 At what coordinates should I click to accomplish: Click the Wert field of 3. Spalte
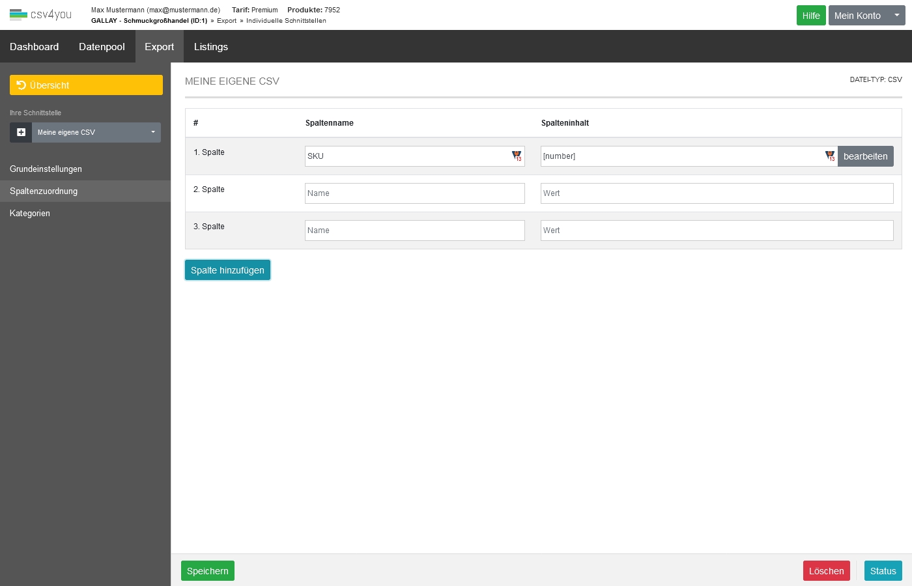coord(717,230)
